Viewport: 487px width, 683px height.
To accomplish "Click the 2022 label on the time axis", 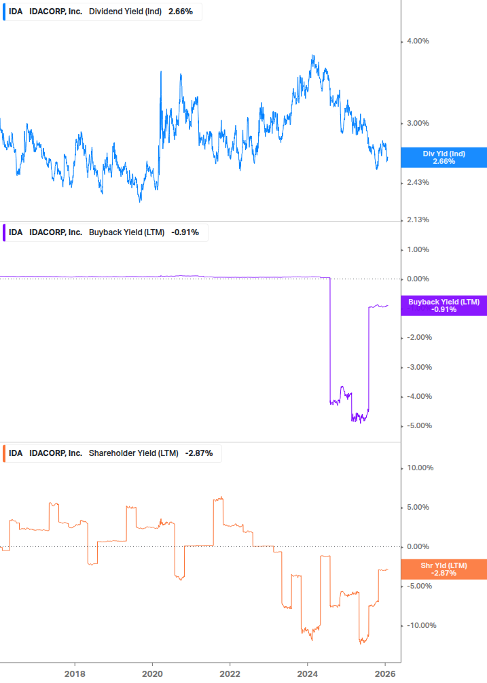I will [230, 674].
